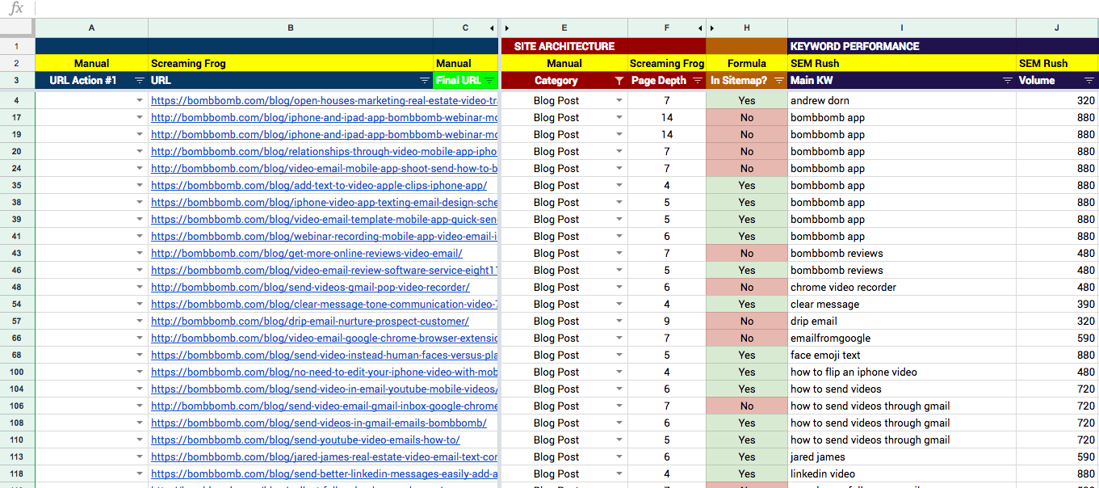Select the 'SEM Rush' cell above Volume

tap(1057, 64)
